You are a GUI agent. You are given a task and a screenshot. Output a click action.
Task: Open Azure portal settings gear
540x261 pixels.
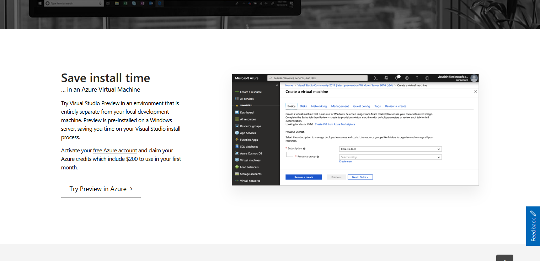(x=407, y=78)
